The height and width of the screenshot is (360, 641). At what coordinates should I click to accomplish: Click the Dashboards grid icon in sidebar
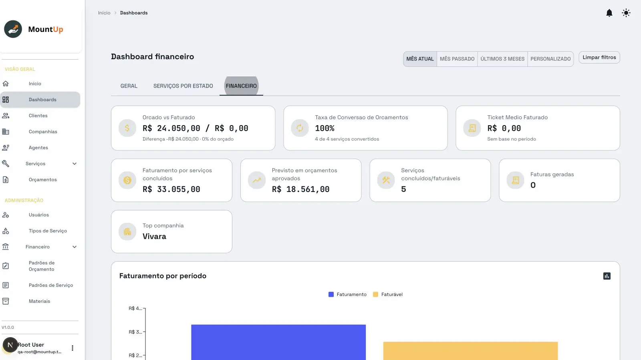[x=6, y=100]
